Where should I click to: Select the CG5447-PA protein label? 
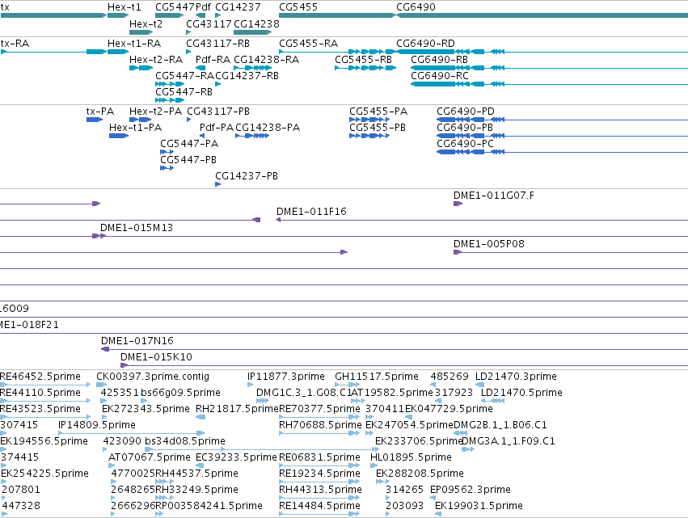pyautogui.click(x=189, y=144)
